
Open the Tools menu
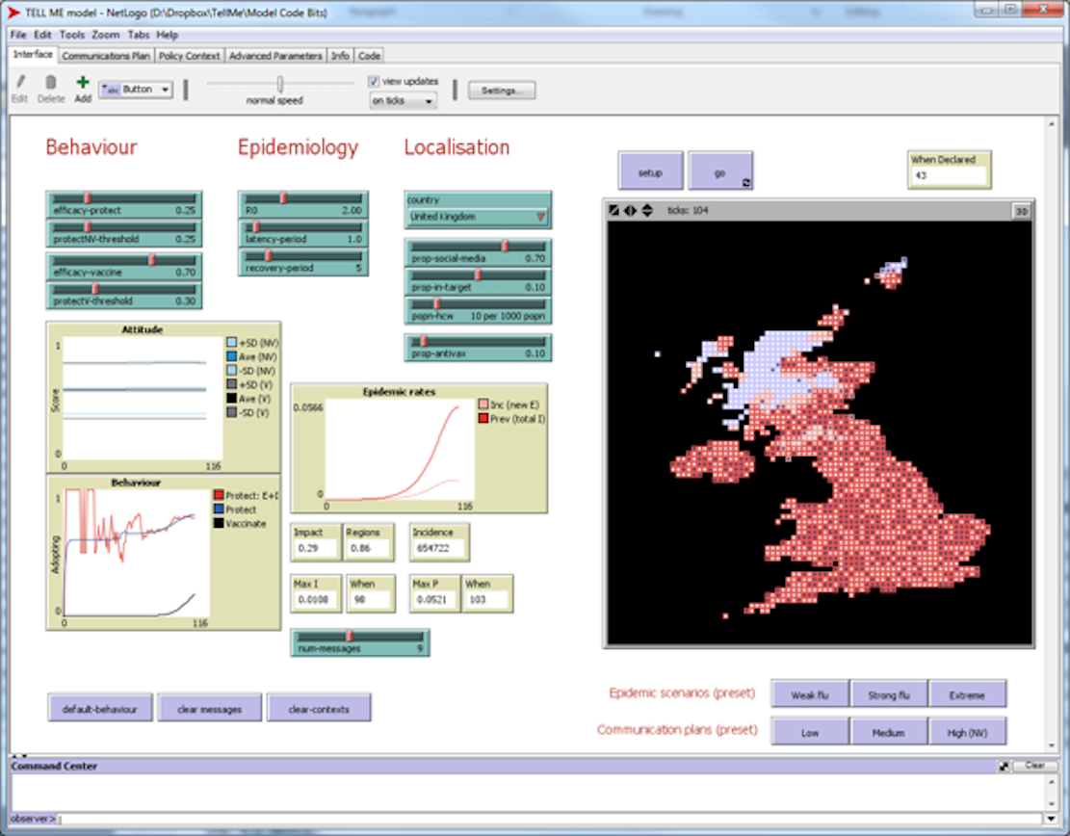point(72,35)
